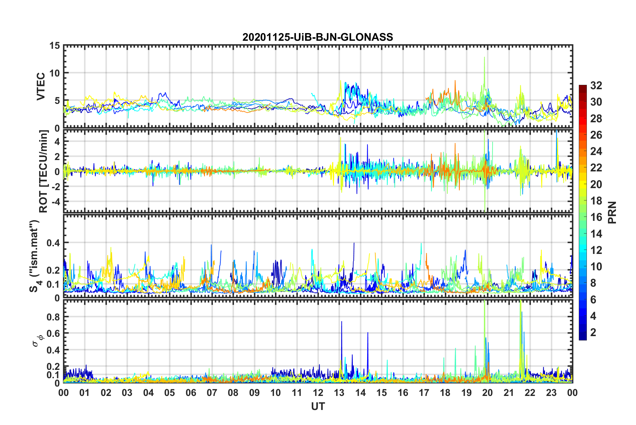Click colorbar tick label 26

(596, 135)
